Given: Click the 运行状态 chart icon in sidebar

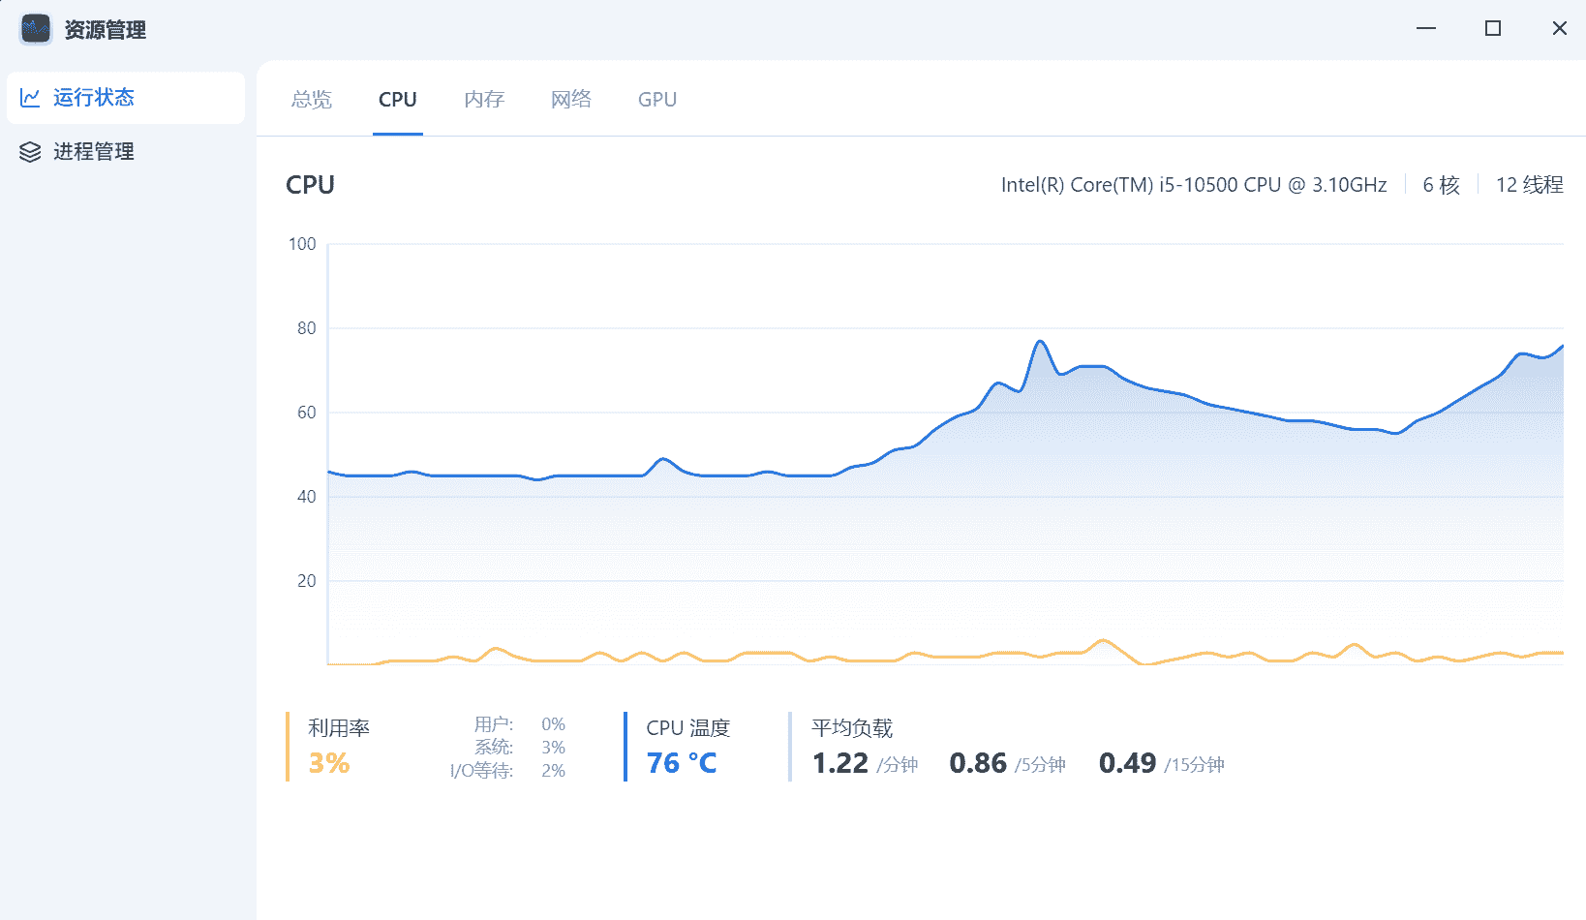Looking at the screenshot, I should pos(30,98).
